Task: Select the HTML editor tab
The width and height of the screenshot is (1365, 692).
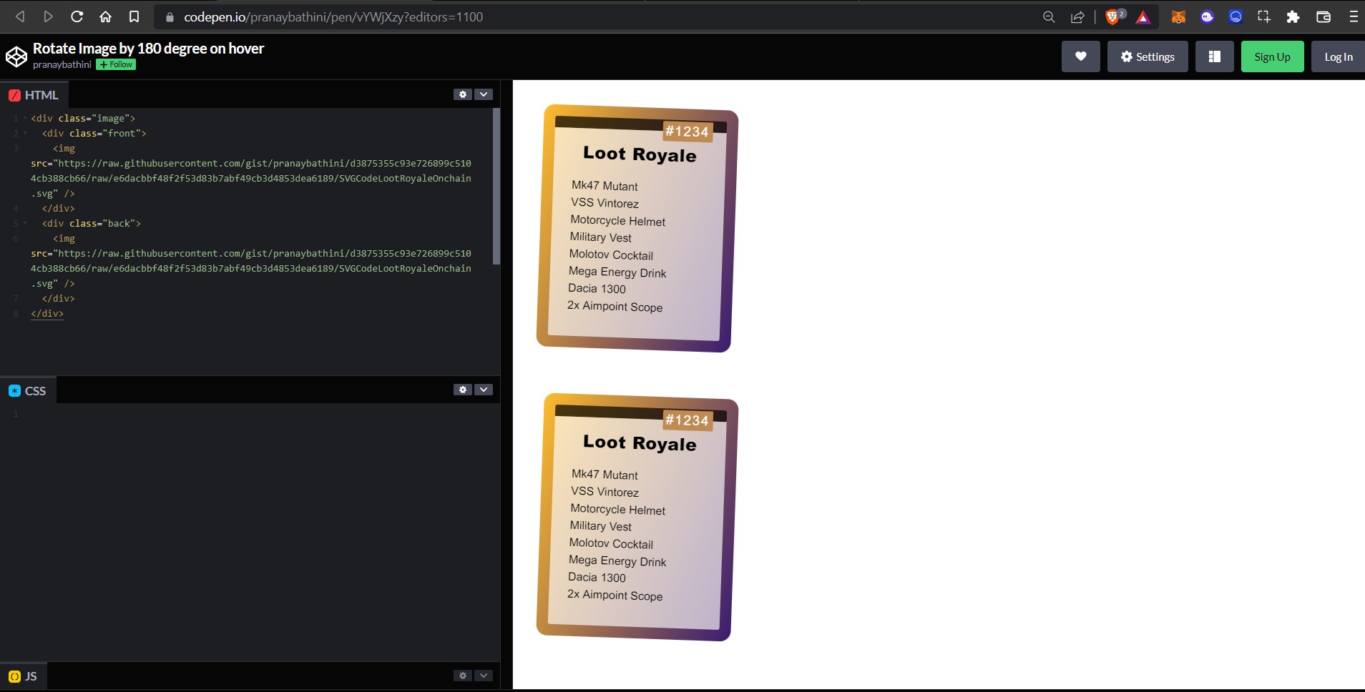Action: (x=34, y=94)
